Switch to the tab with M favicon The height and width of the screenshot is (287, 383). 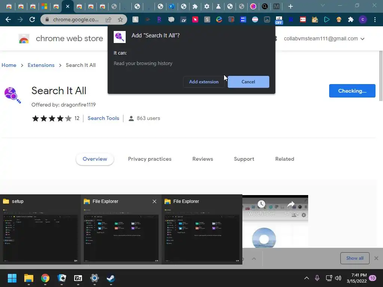(x=276, y=7)
